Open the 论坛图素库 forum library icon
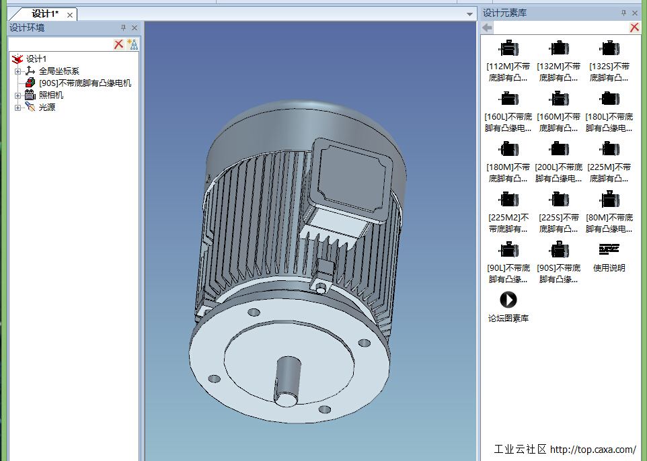 pos(508,300)
